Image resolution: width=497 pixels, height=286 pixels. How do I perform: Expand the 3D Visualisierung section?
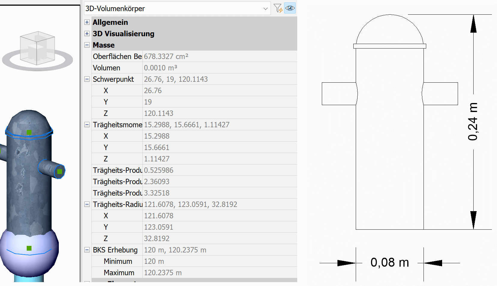click(x=87, y=34)
